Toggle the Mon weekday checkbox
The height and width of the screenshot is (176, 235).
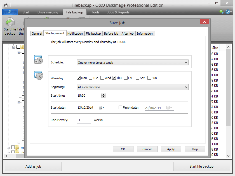(79, 78)
